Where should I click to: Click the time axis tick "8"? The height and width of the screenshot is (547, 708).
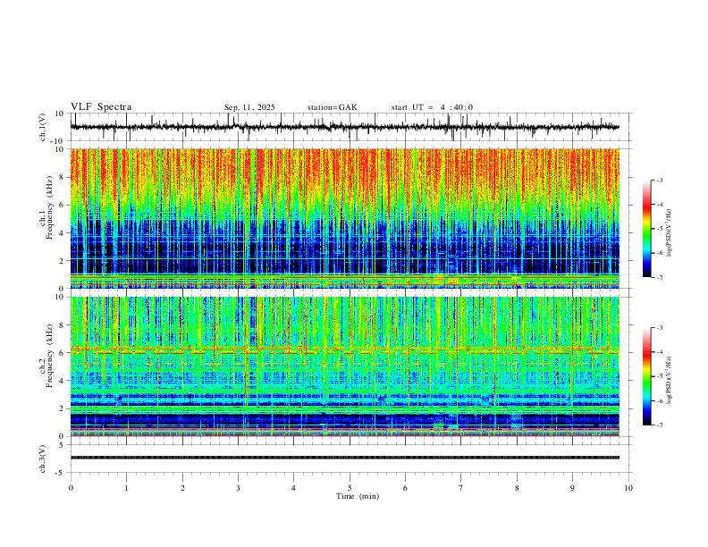[x=517, y=488]
